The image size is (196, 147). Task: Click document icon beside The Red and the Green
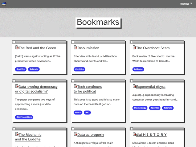pyautogui.click(x=17, y=48)
